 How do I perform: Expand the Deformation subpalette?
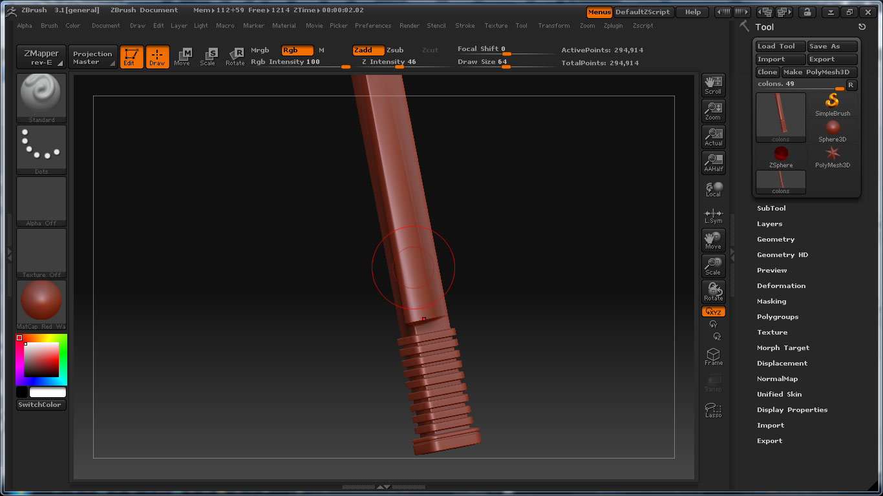point(781,286)
